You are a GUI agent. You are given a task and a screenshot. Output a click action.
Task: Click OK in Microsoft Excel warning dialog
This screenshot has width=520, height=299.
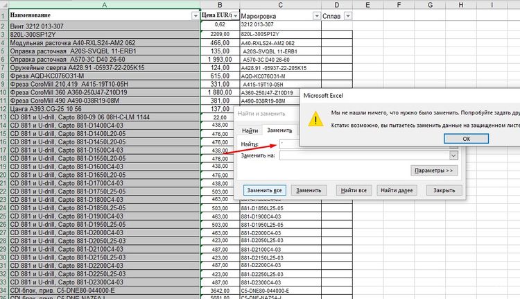tap(466, 139)
